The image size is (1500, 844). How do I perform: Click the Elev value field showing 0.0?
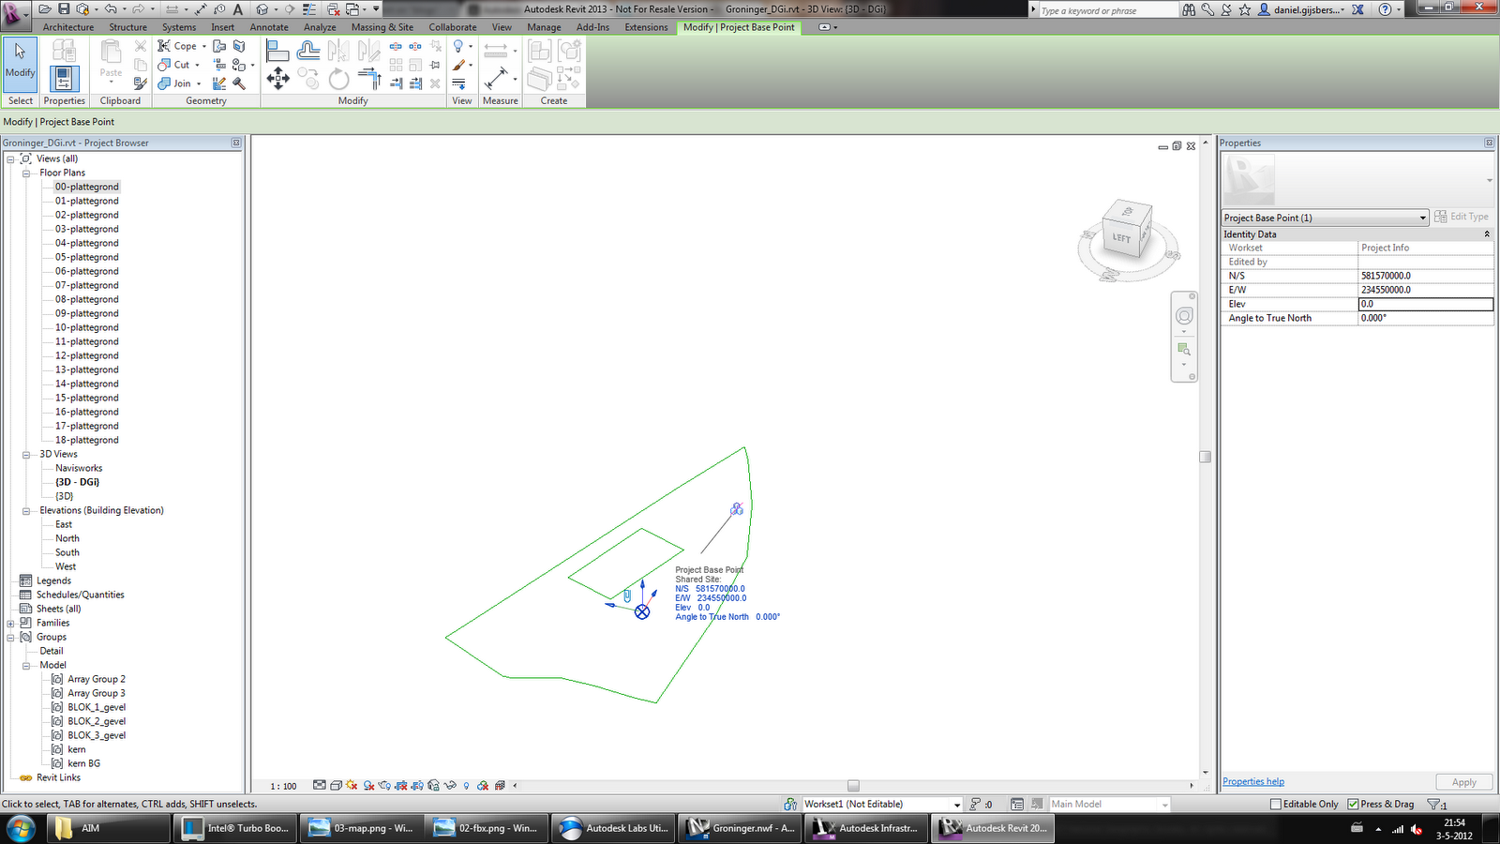1425,304
